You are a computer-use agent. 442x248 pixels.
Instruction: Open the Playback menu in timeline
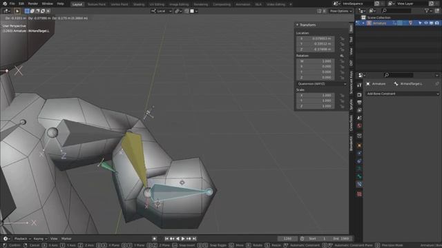(x=22, y=239)
